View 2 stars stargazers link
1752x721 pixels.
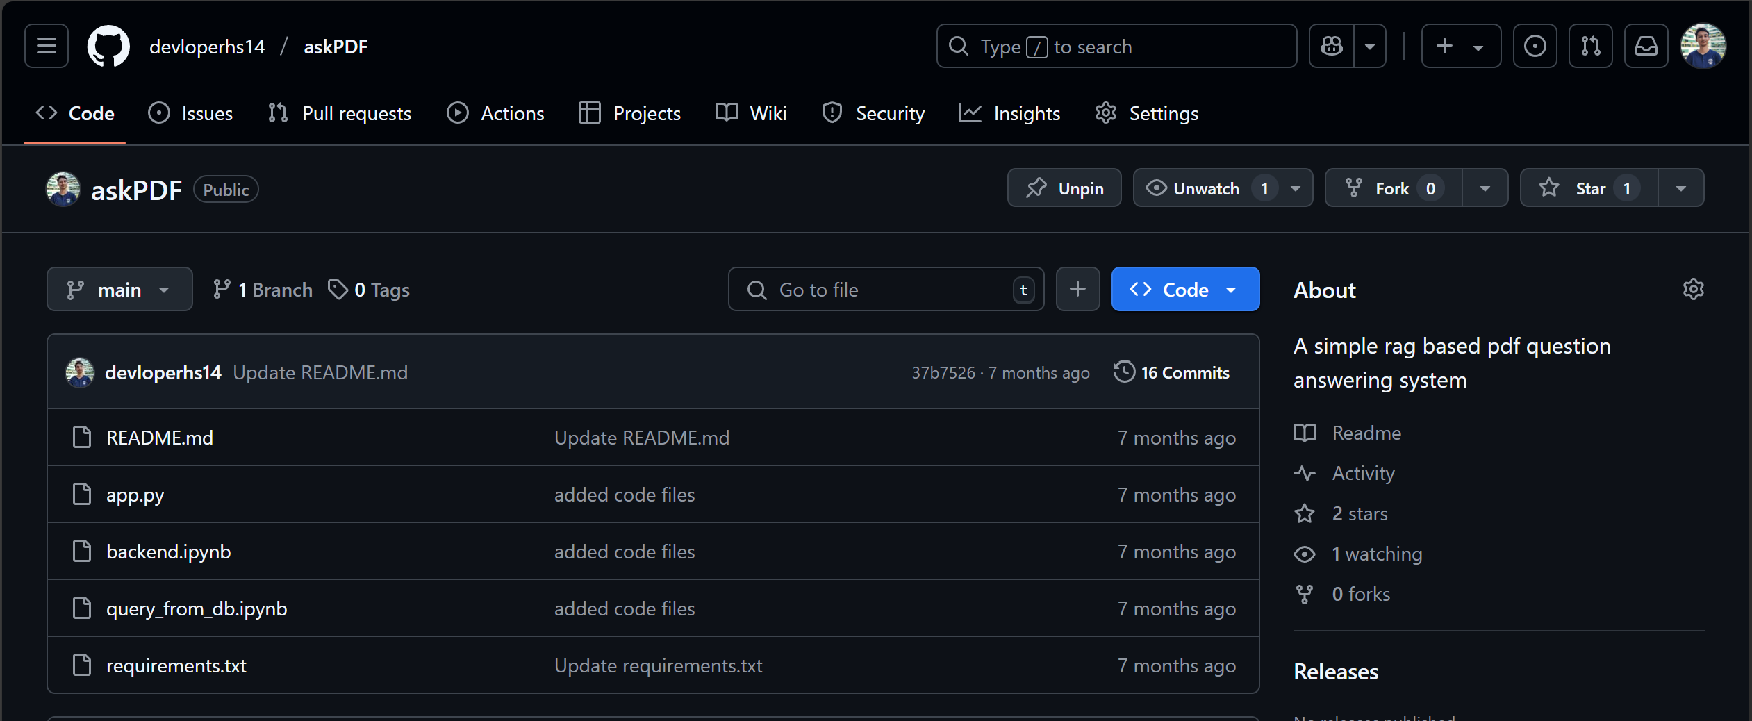[x=1341, y=513]
